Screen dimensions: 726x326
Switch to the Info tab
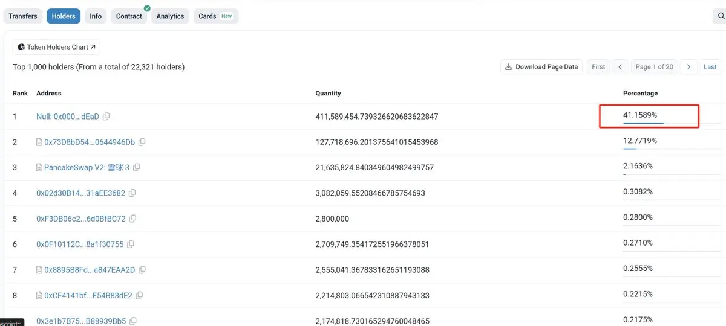(96, 16)
